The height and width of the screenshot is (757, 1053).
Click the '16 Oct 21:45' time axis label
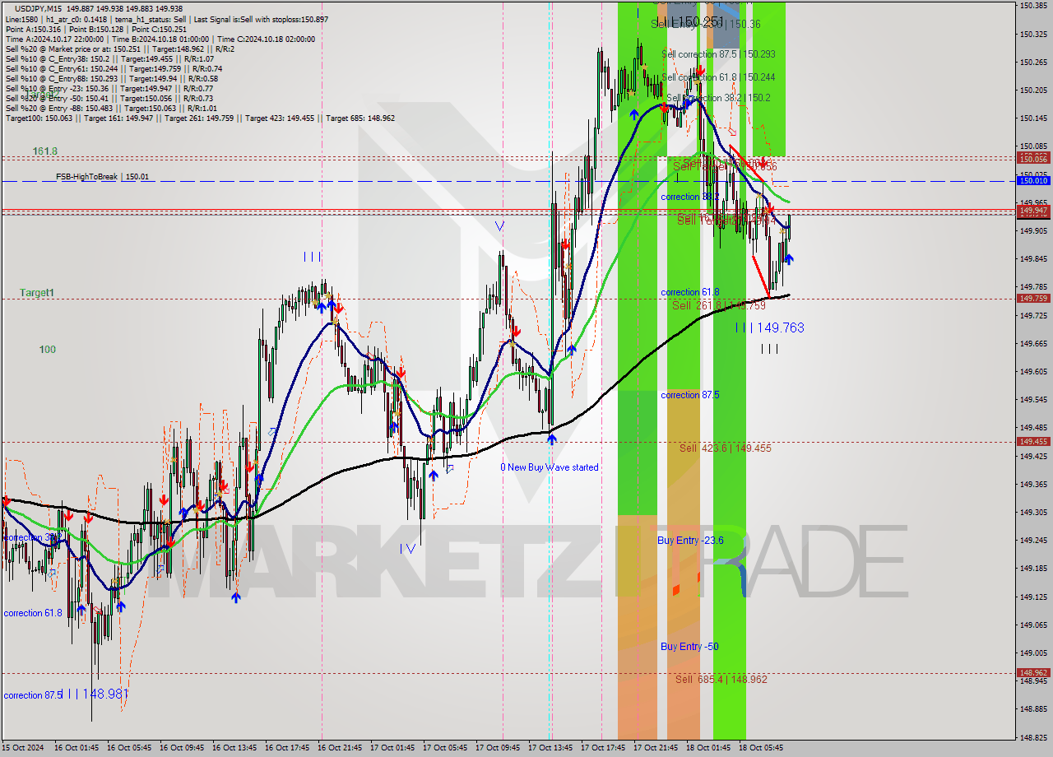340,748
